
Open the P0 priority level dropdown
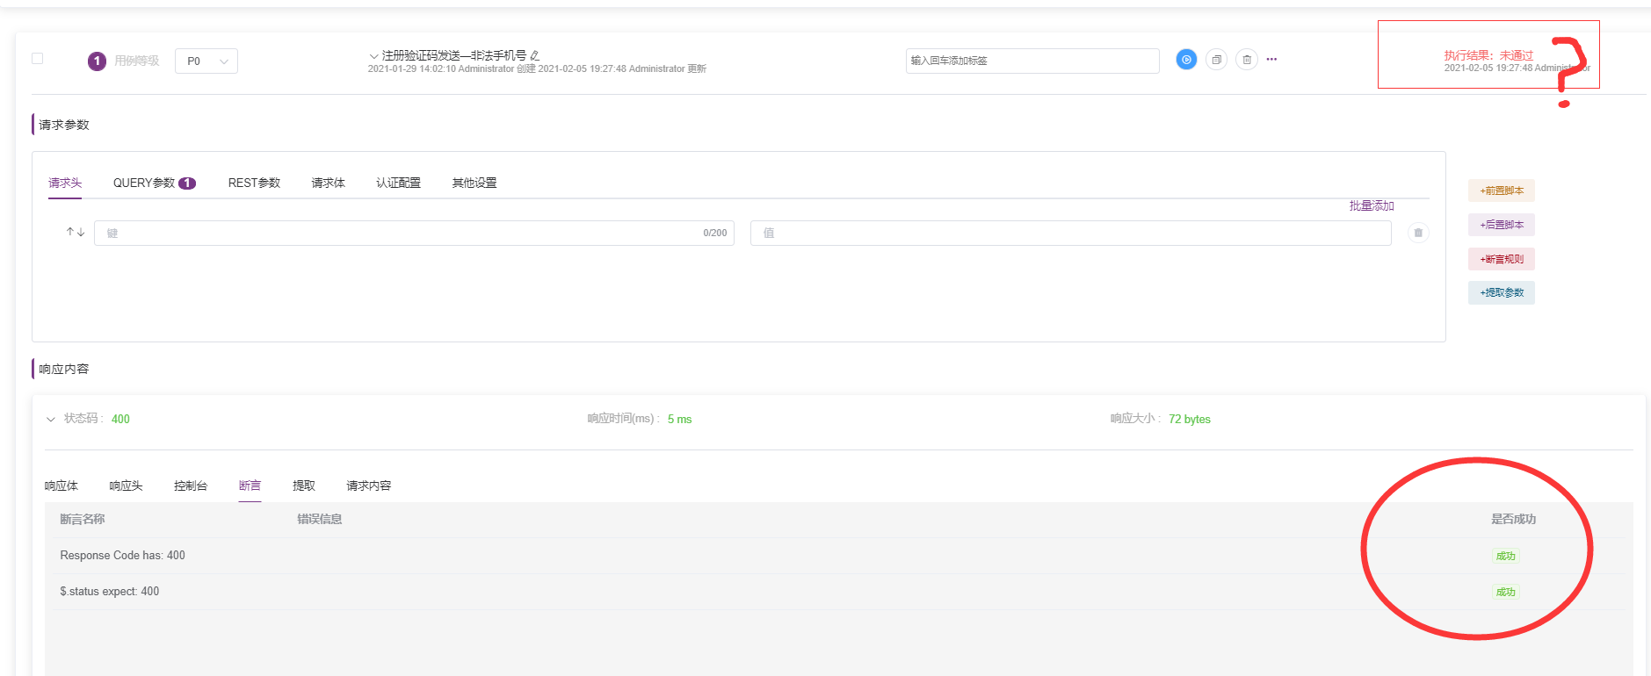pyautogui.click(x=206, y=61)
